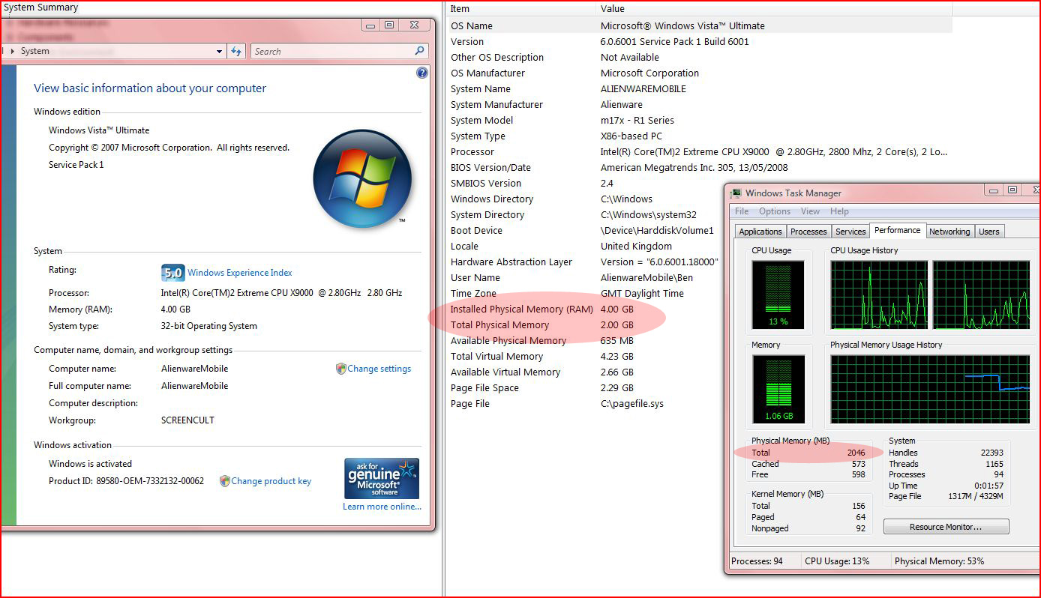This screenshot has height=598, width=1041.
Task: Select the BIOS Version/Date row
Action: pyautogui.click(x=700, y=167)
